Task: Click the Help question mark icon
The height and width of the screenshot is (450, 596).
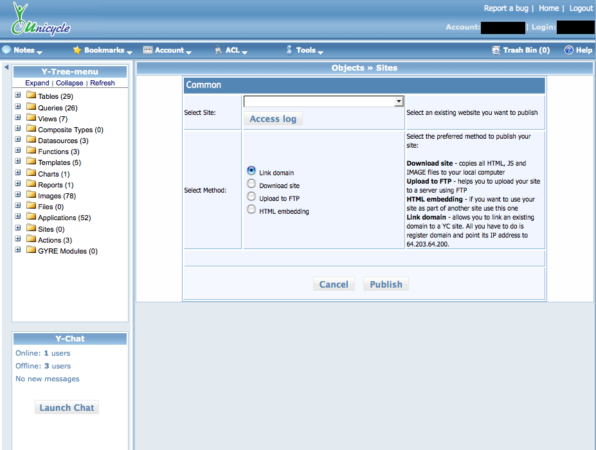Action: pos(568,50)
